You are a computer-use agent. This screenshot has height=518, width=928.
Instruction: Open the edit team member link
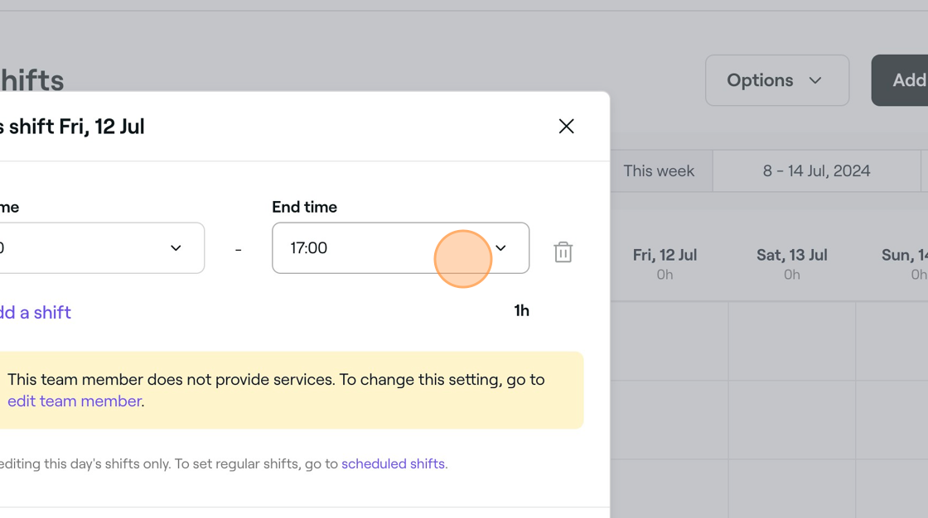(x=75, y=401)
